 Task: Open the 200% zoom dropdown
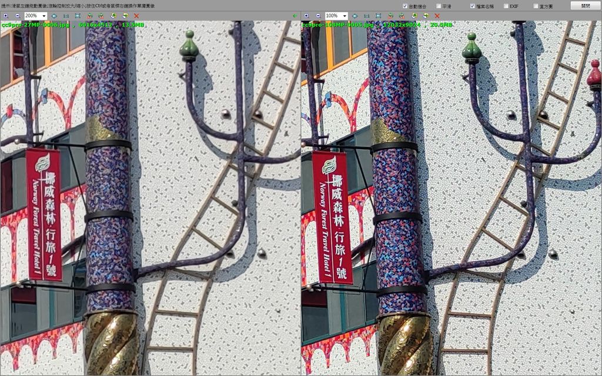coord(44,16)
